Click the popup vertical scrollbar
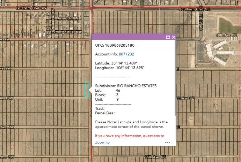 click(x=175, y=78)
